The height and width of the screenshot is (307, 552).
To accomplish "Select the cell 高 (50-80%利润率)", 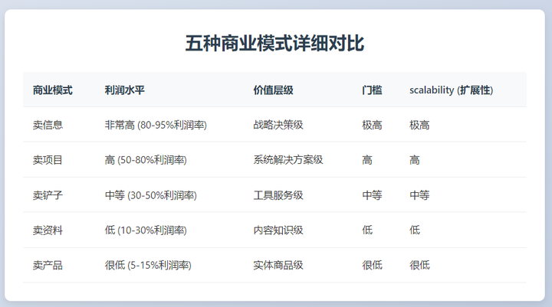I will click(146, 160).
